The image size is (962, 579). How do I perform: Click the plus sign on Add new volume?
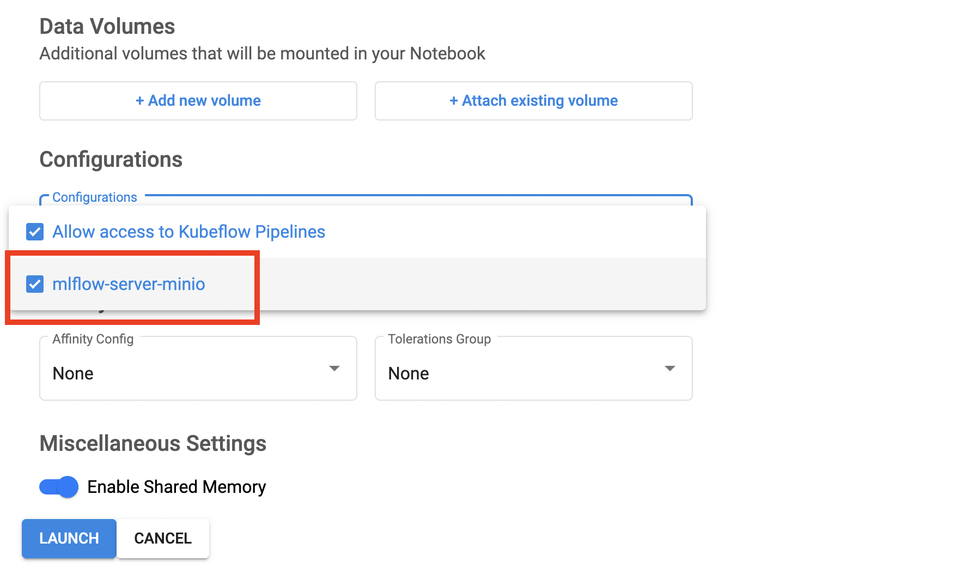[140, 101]
